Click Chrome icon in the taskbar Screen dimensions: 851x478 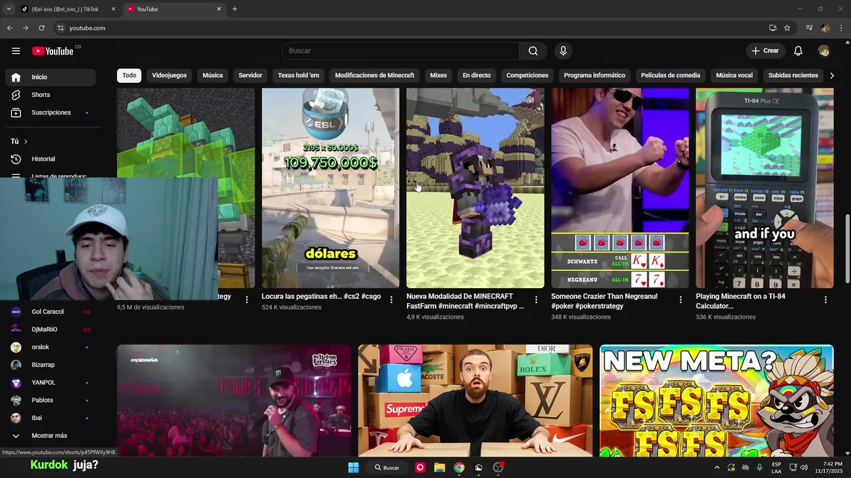coord(459,467)
